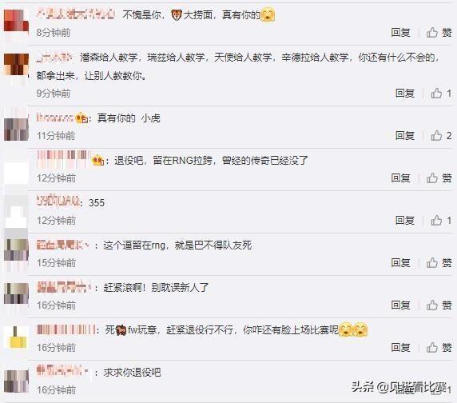Click 回复 under the 355 comment
Screen dimensions: 457x403
click(x=405, y=221)
